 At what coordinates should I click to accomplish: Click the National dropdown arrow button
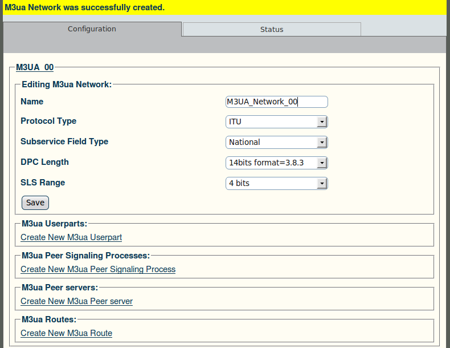click(x=322, y=142)
